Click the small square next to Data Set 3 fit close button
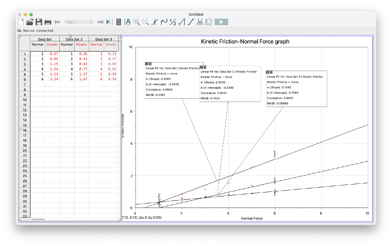 click(x=271, y=72)
